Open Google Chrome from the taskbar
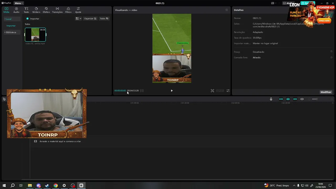Screen dimensions: 336x189 [56, 186]
